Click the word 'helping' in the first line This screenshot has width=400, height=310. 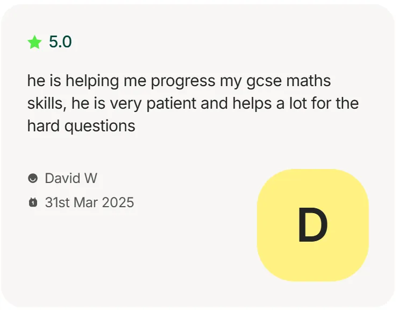coord(92,81)
